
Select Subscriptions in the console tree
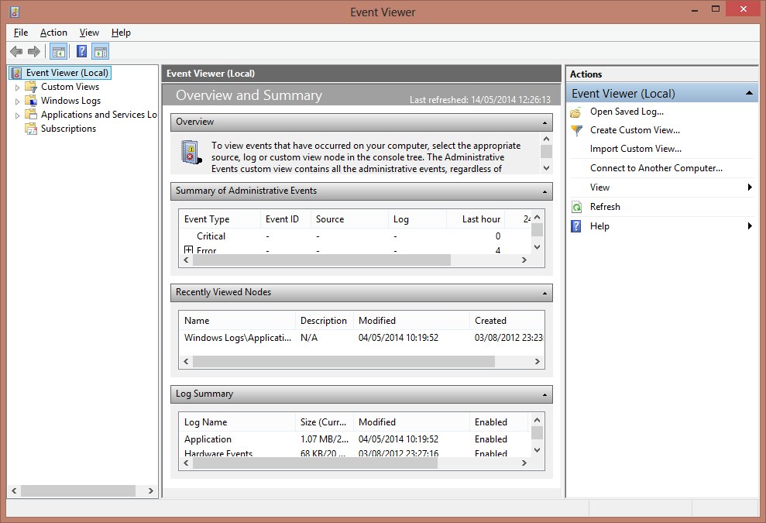click(x=68, y=129)
